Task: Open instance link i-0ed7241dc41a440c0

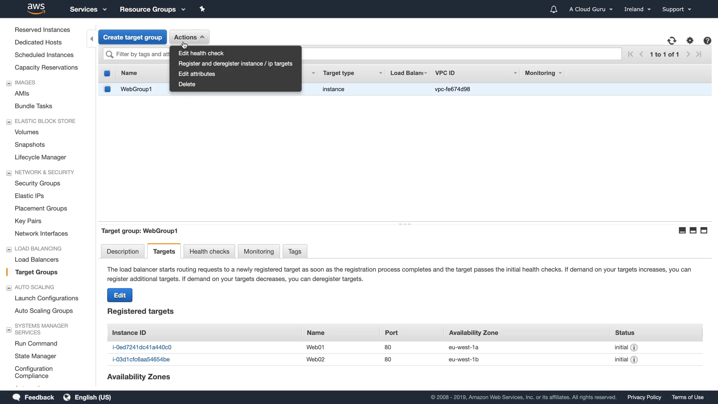Action: [142, 347]
